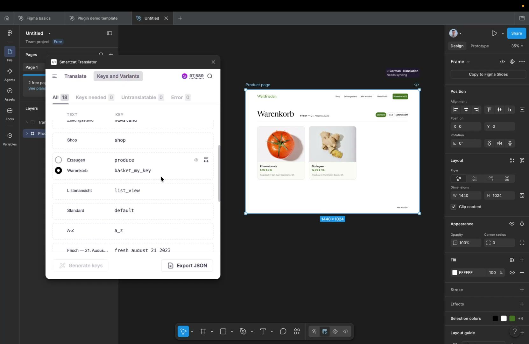This screenshot has height=344, width=529.
Task: Open Smartcat Translator hamburger menu
Action: click(x=54, y=76)
